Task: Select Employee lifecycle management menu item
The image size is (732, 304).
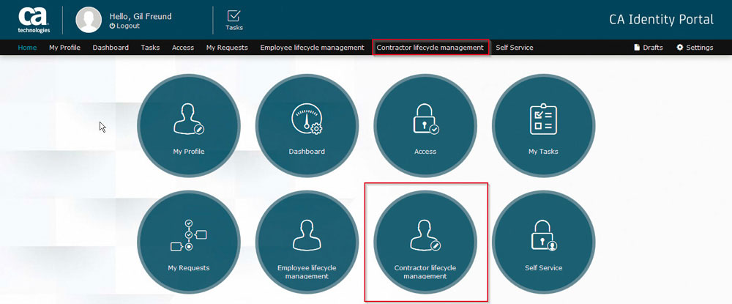Action: click(x=313, y=48)
